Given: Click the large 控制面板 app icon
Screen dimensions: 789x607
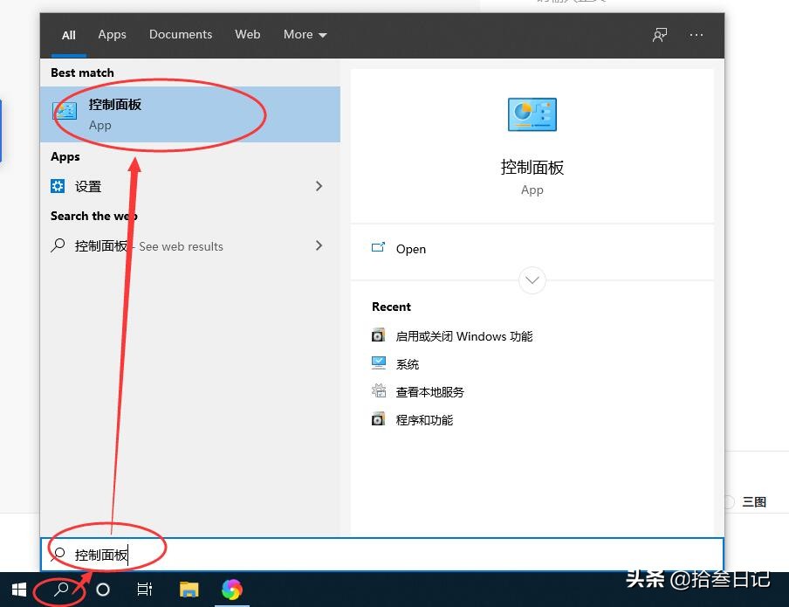Looking at the screenshot, I should (x=532, y=114).
